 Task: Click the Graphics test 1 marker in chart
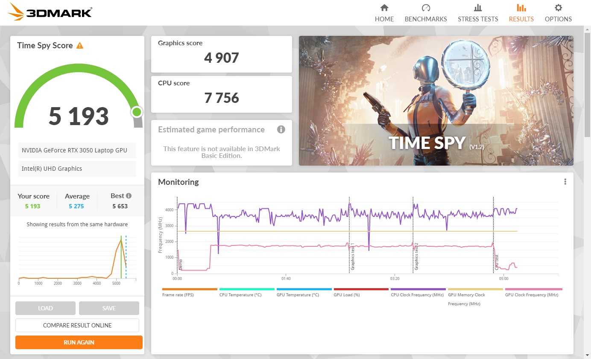[353, 257]
